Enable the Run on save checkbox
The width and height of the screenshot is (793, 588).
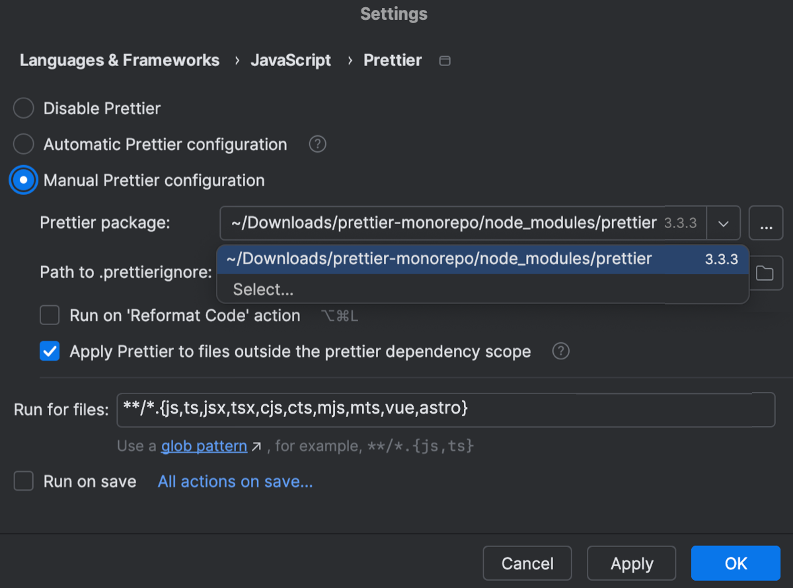[x=23, y=481]
